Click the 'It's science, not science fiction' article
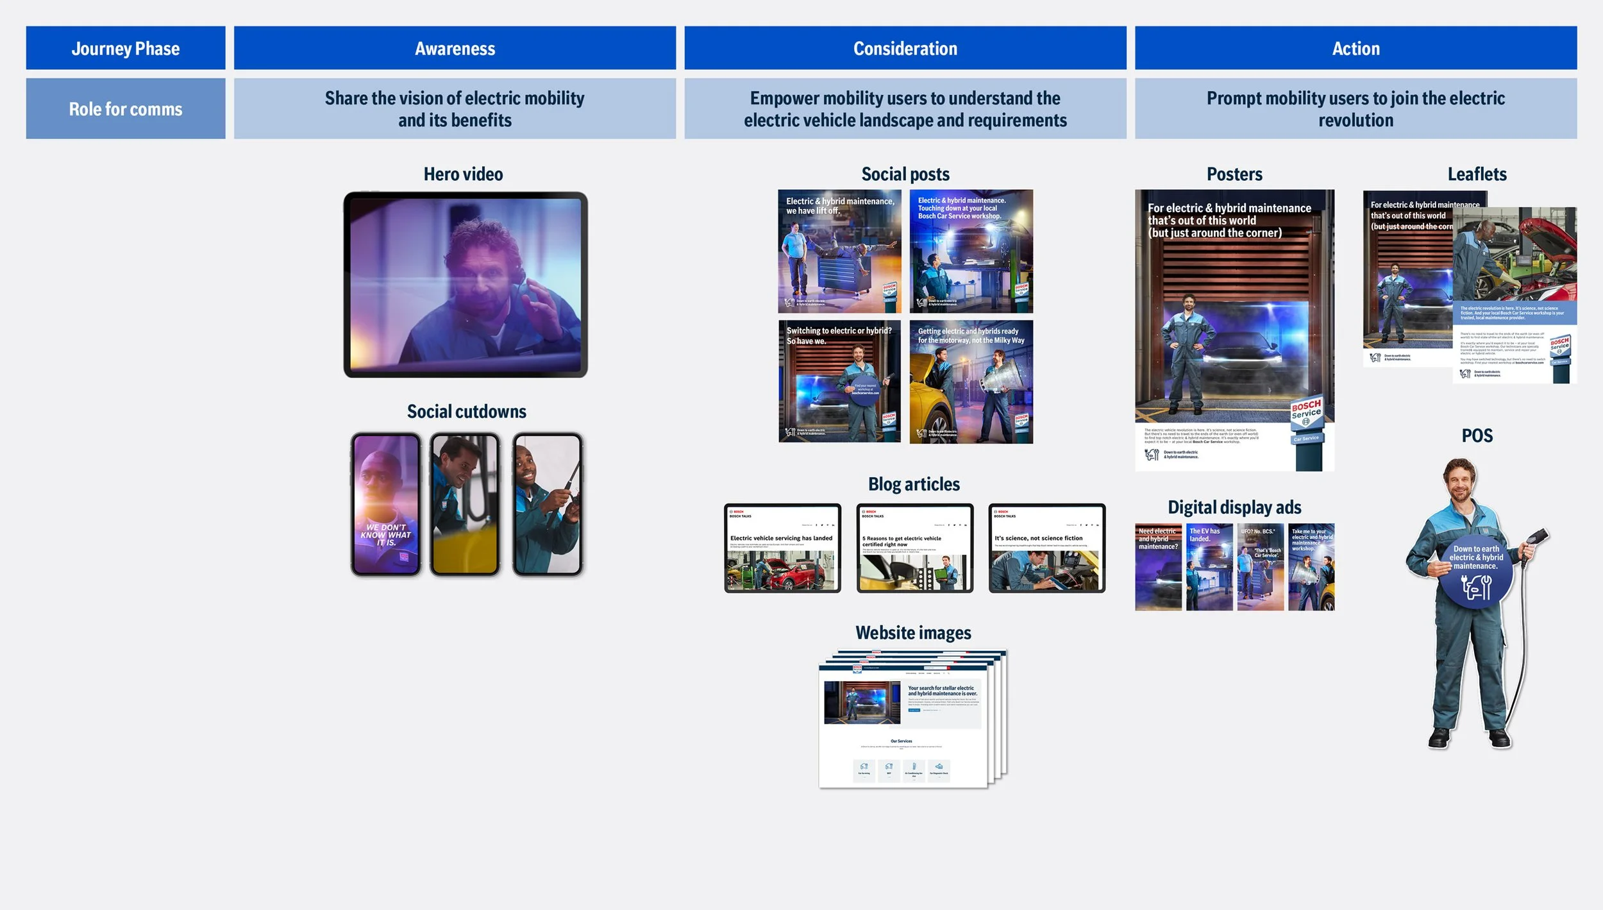Viewport: 1603px width, 910px height. coord(1046,548)
